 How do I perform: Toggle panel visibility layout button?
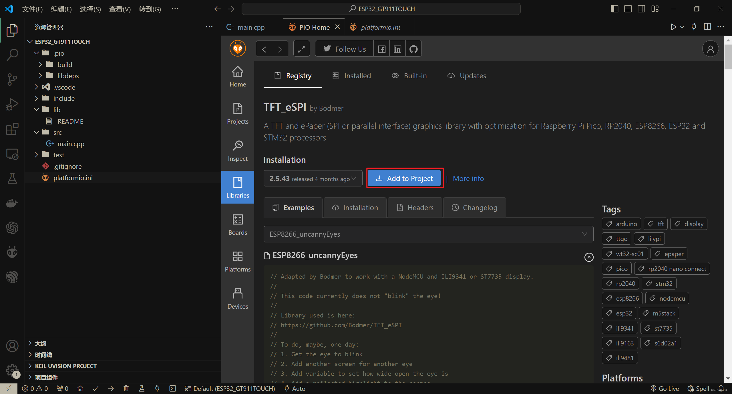(x=628, y=9)
